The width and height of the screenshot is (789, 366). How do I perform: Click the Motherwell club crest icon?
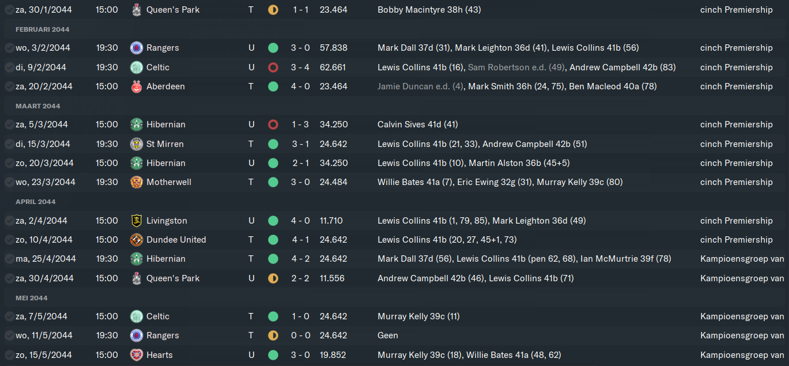pyautogui.click(x=136, y=182)
